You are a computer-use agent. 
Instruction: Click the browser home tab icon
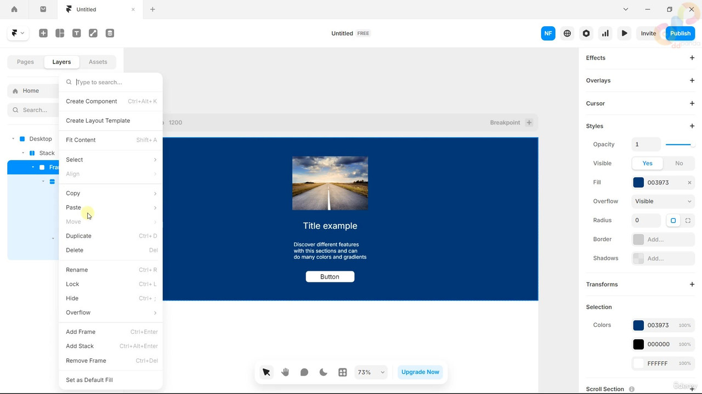(x=14, y=9)
